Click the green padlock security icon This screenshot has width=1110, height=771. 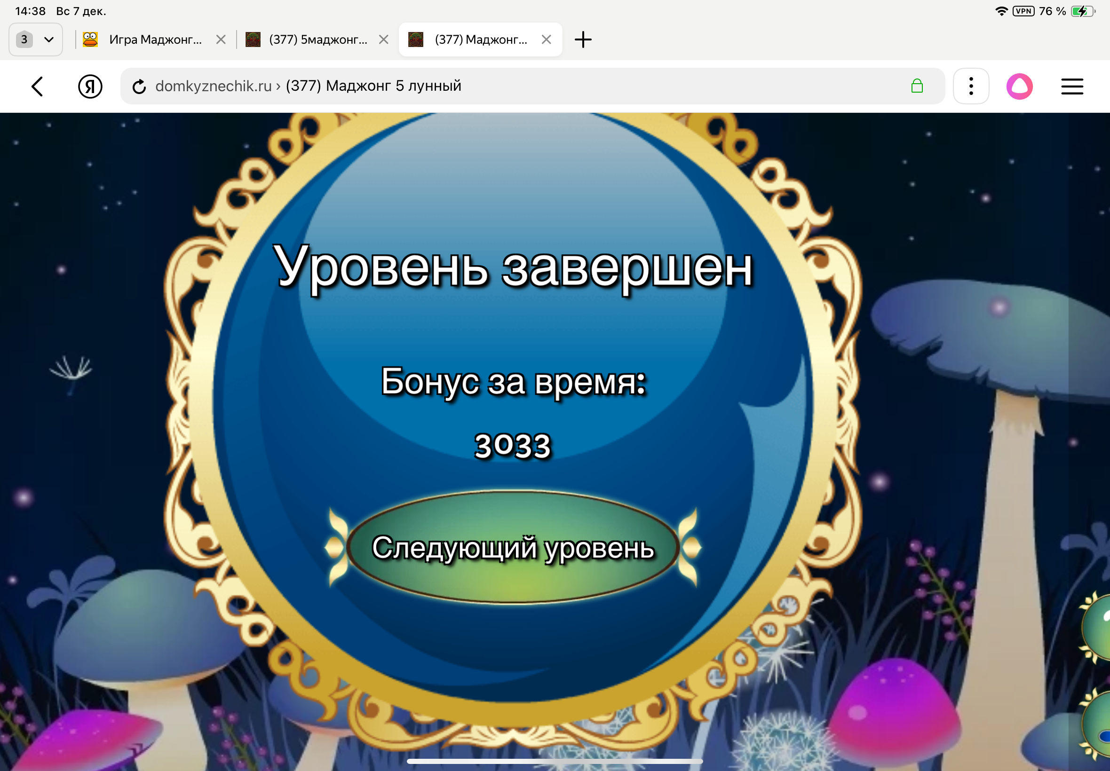click(917, 87)
